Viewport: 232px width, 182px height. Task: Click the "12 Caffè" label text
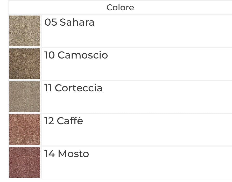pos(64,121)
